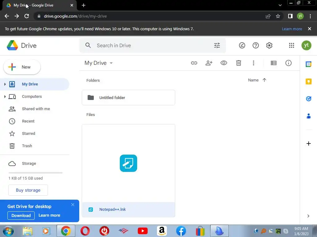
Task: Click Learn more in Chrome update bar
Action: point(292,29)
